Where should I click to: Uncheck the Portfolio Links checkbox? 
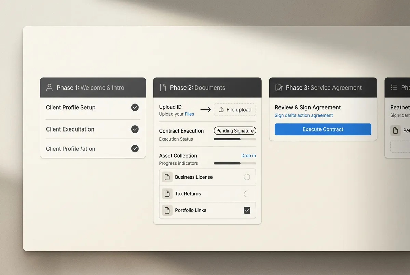coord(247,210)
